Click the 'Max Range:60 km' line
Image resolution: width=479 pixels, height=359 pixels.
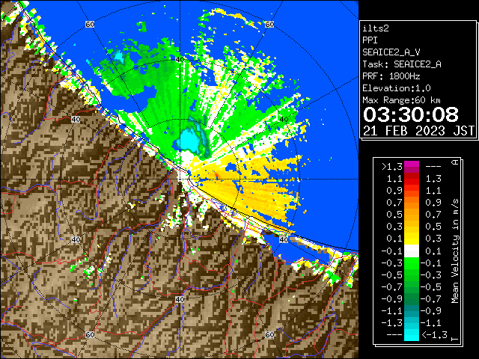401,100
